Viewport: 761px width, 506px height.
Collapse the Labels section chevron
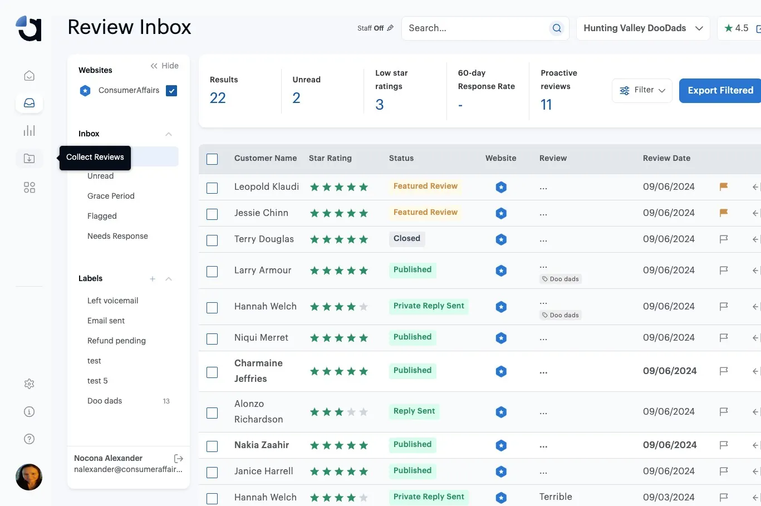[x=169, y=279]
